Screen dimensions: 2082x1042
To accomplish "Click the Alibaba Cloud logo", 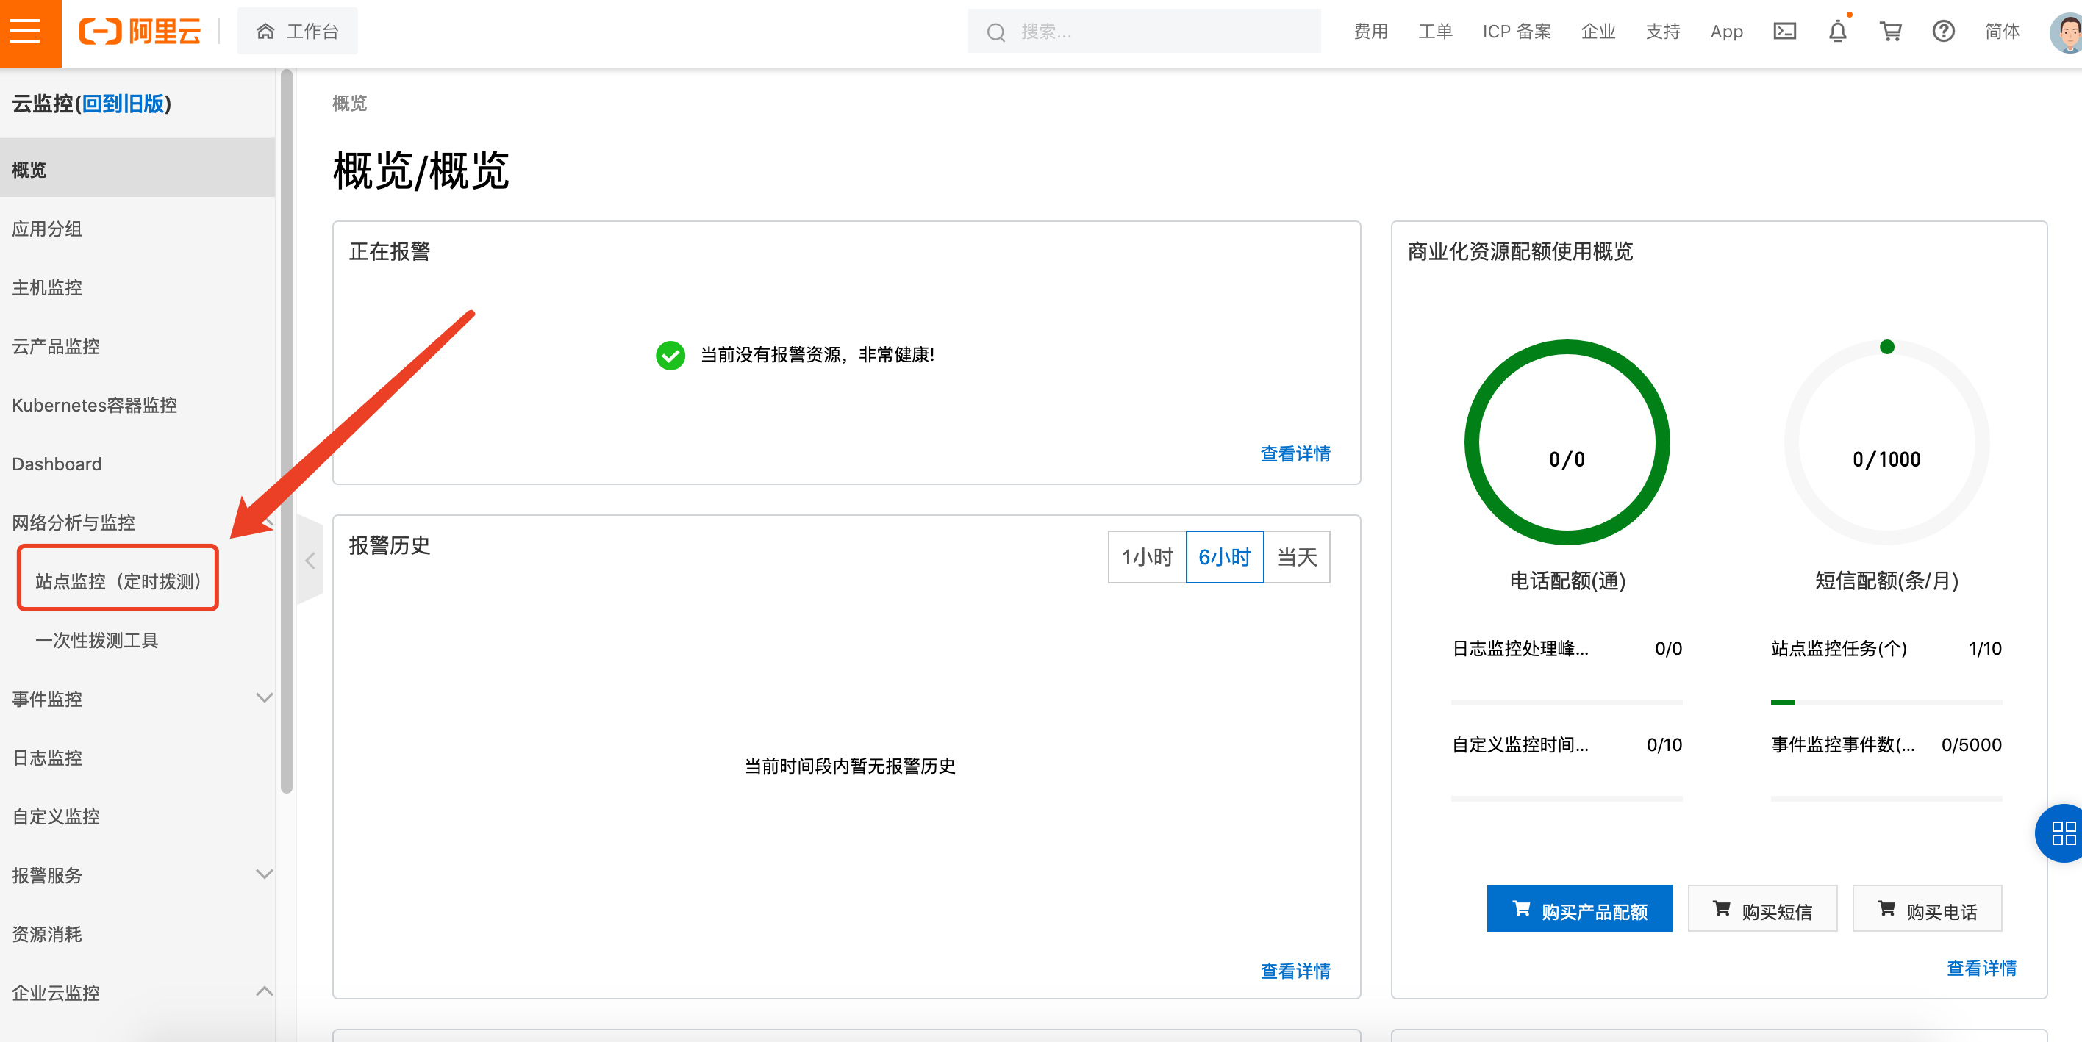I will pos(140,32).
